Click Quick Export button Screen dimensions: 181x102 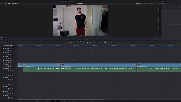coord(161,1)
